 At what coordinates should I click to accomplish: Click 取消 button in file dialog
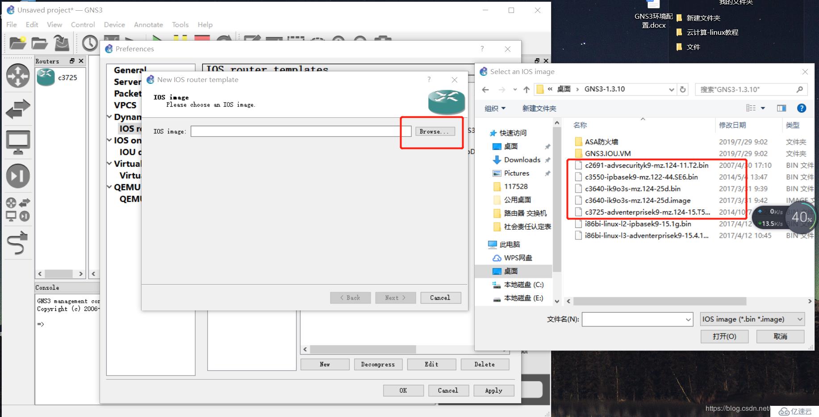780,336
